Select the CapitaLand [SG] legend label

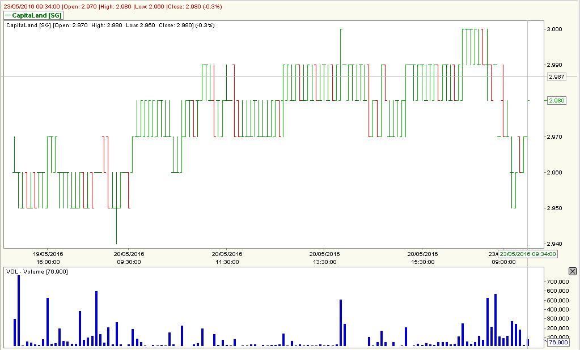tap(33, 15)
